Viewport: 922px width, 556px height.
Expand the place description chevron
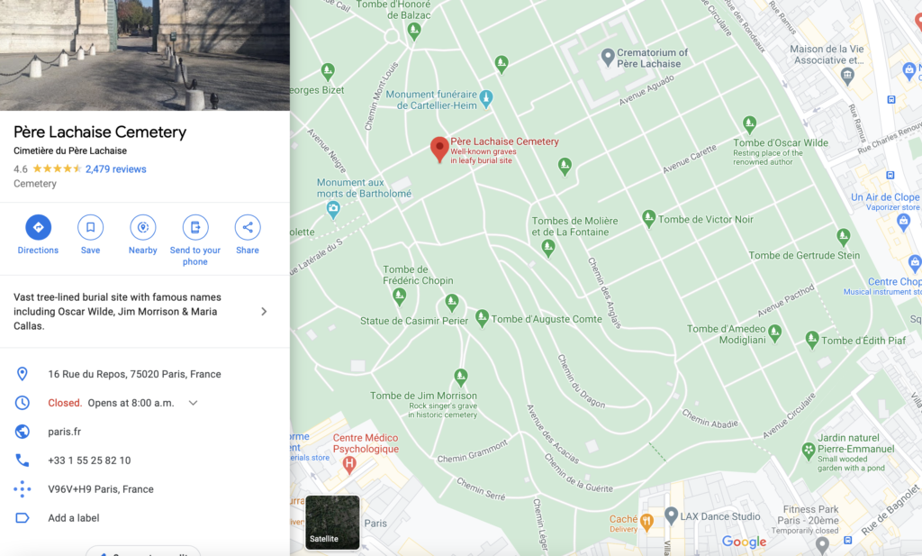coord(264,311)
